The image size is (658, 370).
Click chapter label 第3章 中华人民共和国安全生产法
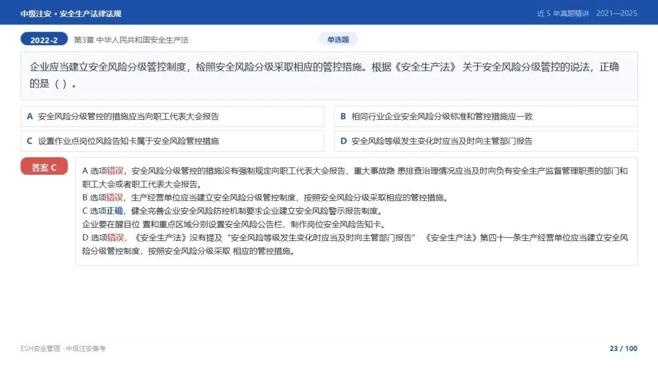click(131, 40)
